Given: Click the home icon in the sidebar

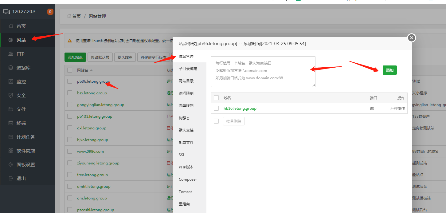Looking at the screenshot, I should click(11, 26).
